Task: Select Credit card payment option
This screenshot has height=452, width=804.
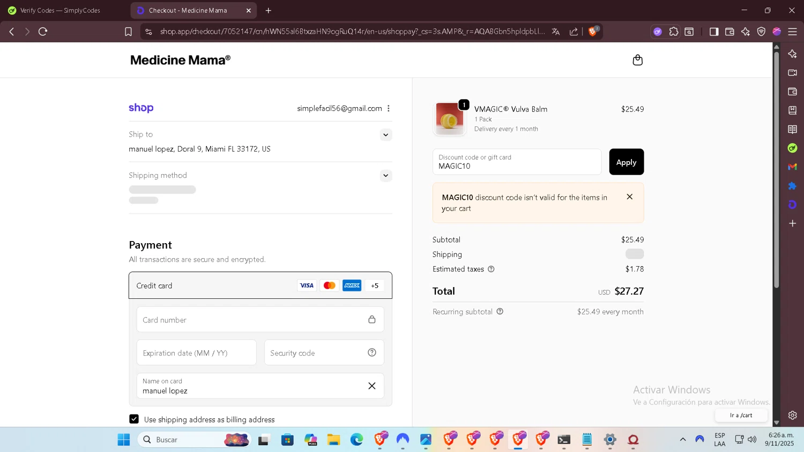Action: click(x=260, y=285)
